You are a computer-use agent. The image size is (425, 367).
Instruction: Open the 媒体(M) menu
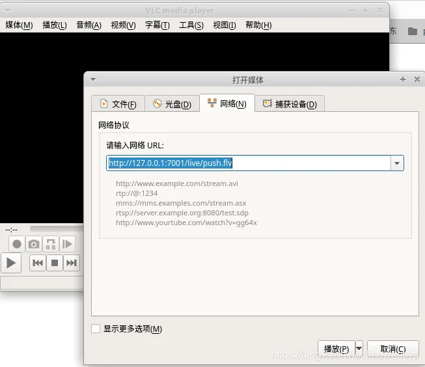click(x=19, y=25)
